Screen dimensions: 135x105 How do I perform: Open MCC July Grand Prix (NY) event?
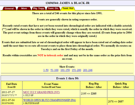(x=41, y=92)
